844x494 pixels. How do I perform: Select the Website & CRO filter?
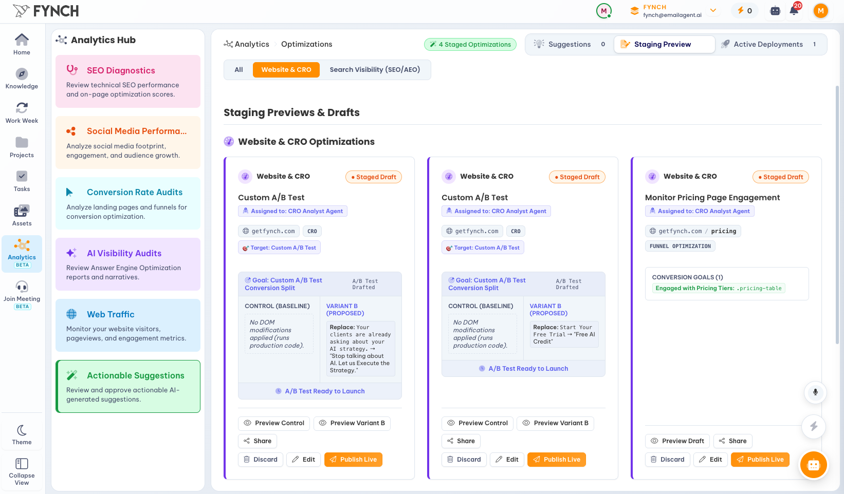[286, 70]
